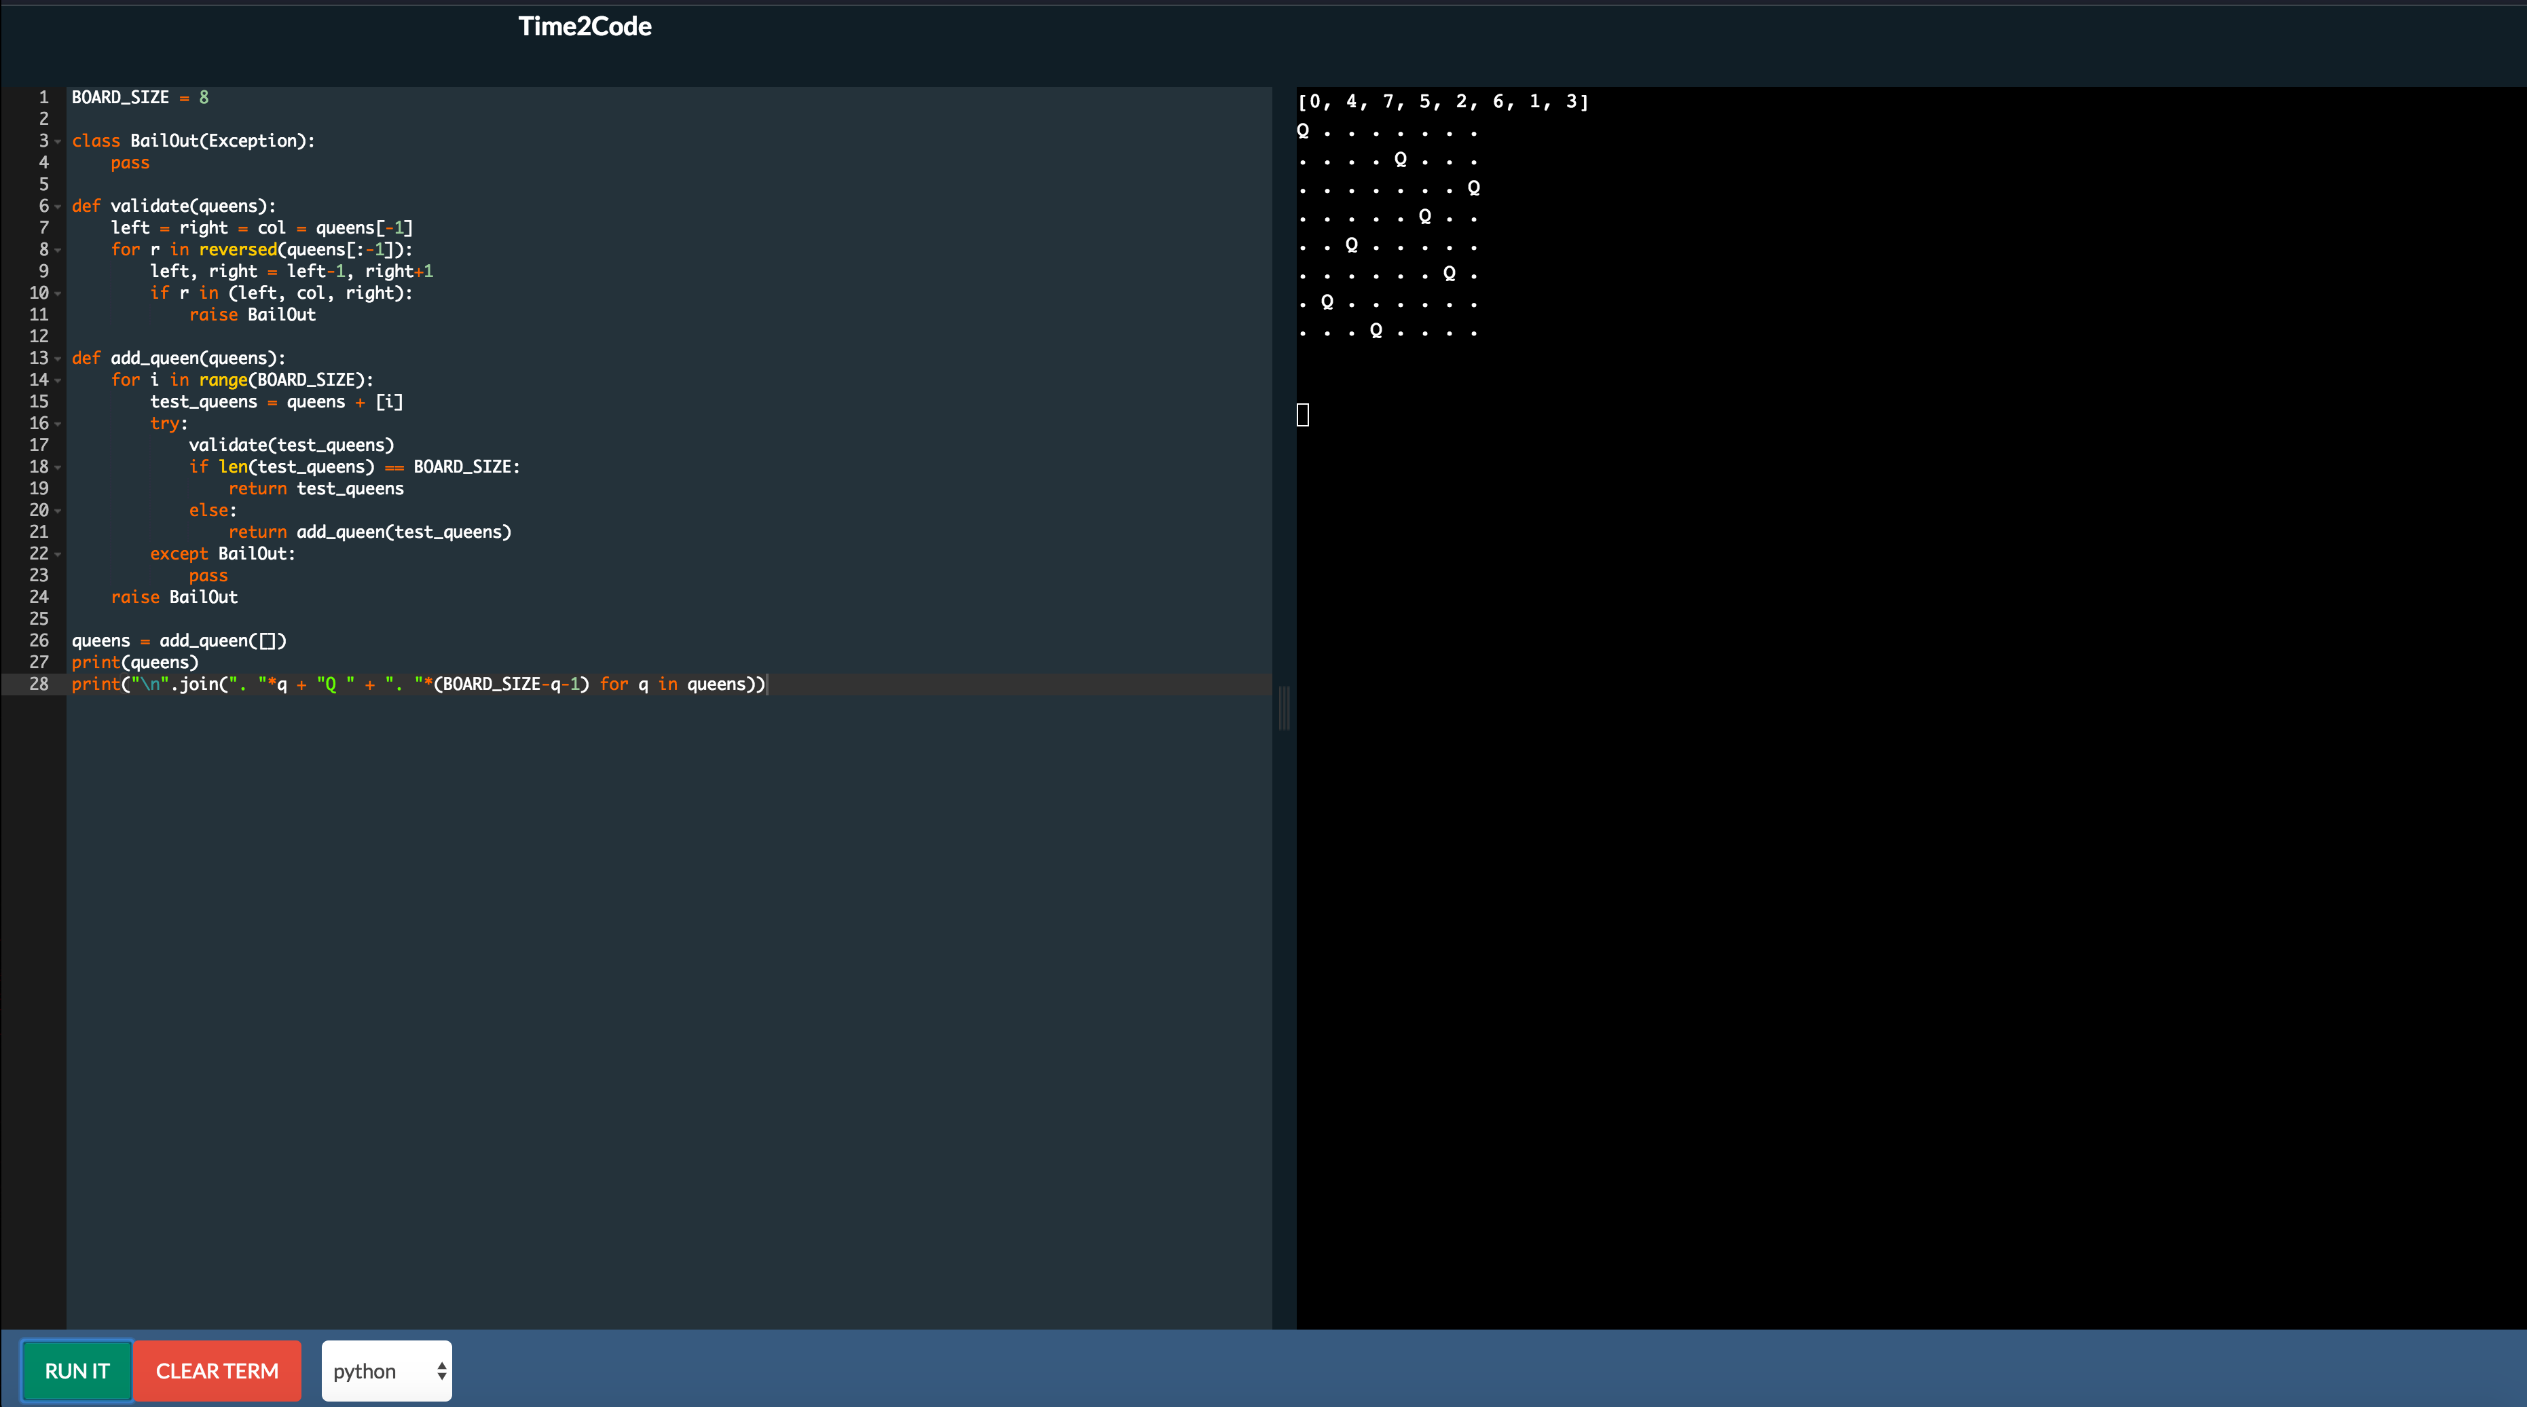The height and width of the screenshot is (1407, 2527).
Task: Fold the else block at line 20
Action: (x=58, y=511)
